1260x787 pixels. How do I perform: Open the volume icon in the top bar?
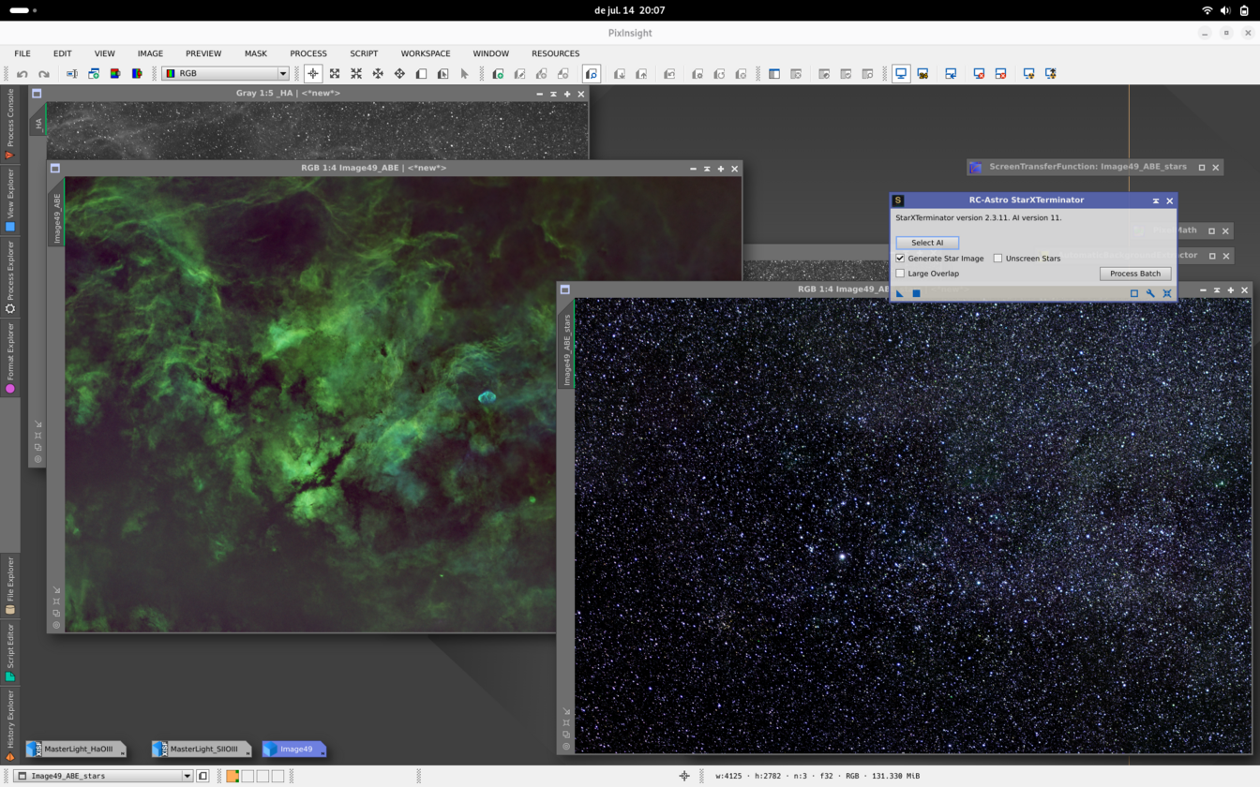(x=1225, y=10)
